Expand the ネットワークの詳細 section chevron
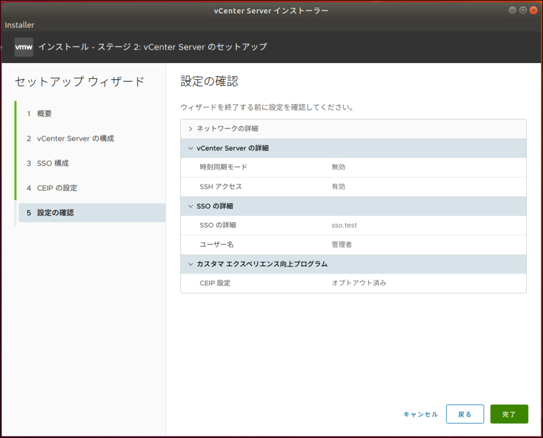Image resolution: width=543 pixels, height=438 pixels. pyautogui.click(x=190, y=129)
